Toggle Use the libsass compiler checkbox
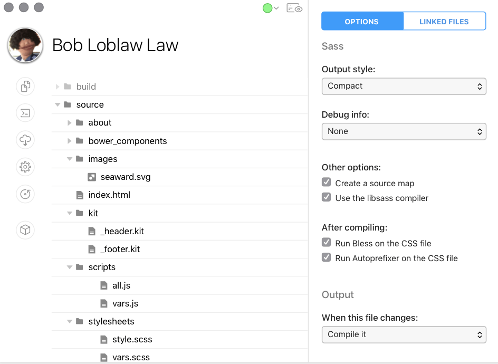Viewport: 498px width, 364px height. point(326,197)
